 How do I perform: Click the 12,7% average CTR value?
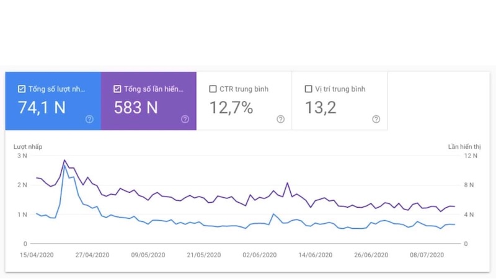(231, 108)
